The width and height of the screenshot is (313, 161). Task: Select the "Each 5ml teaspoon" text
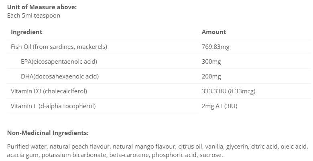coord(34,16)
